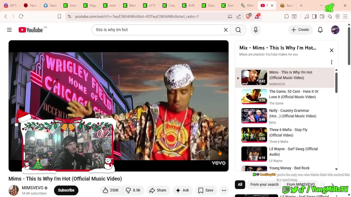Play 'Hate It Or Love It' from the mix
This screenshot has height=197, width=351.
click(285, 97)
